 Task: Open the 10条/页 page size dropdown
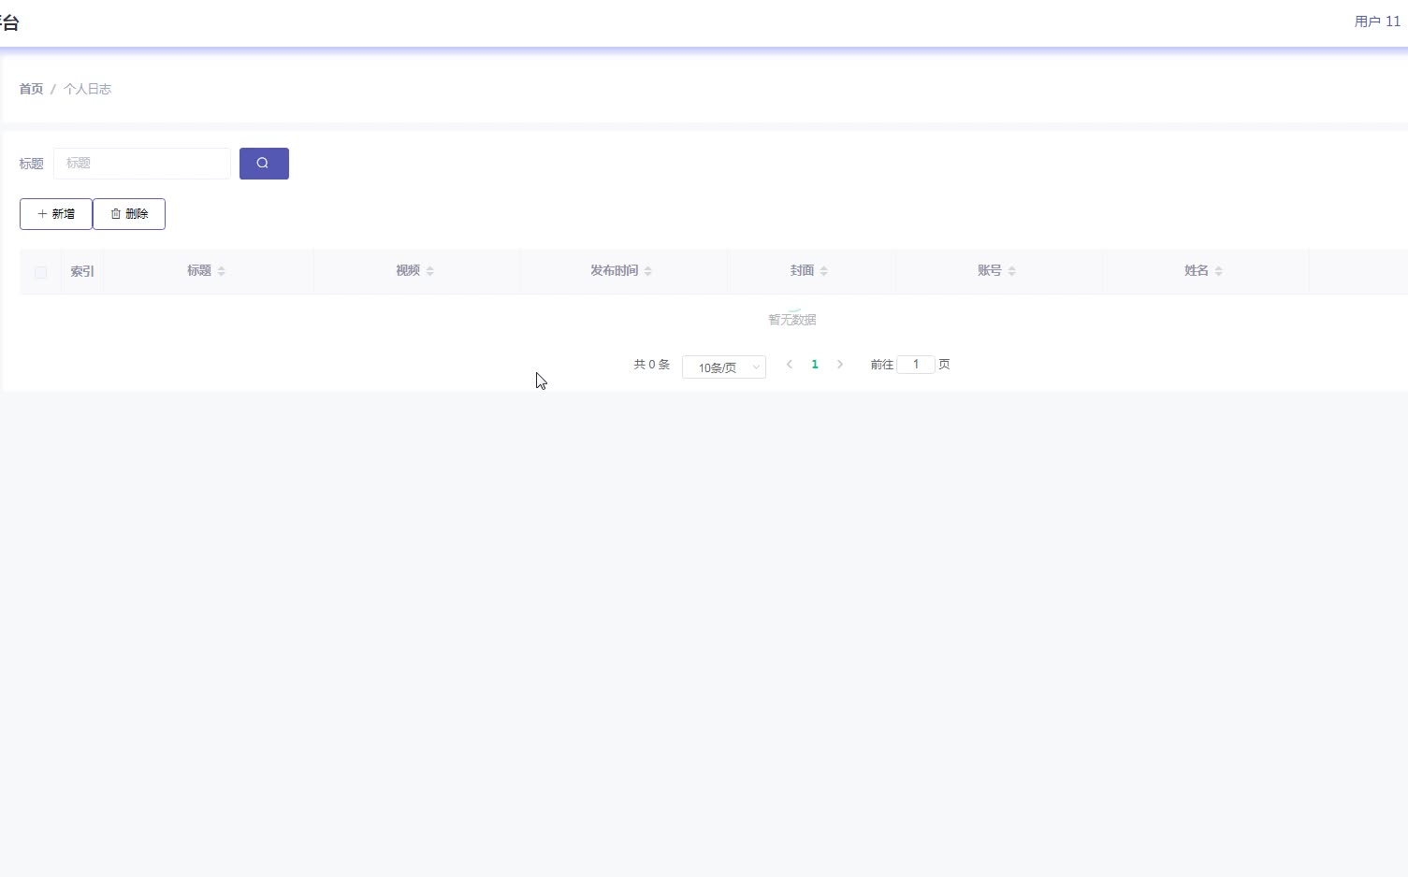click(724, 367)
